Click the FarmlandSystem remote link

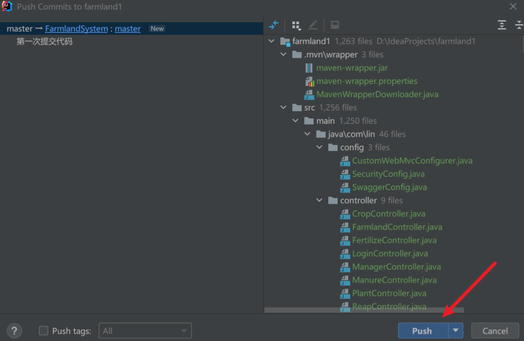(77, 29)
